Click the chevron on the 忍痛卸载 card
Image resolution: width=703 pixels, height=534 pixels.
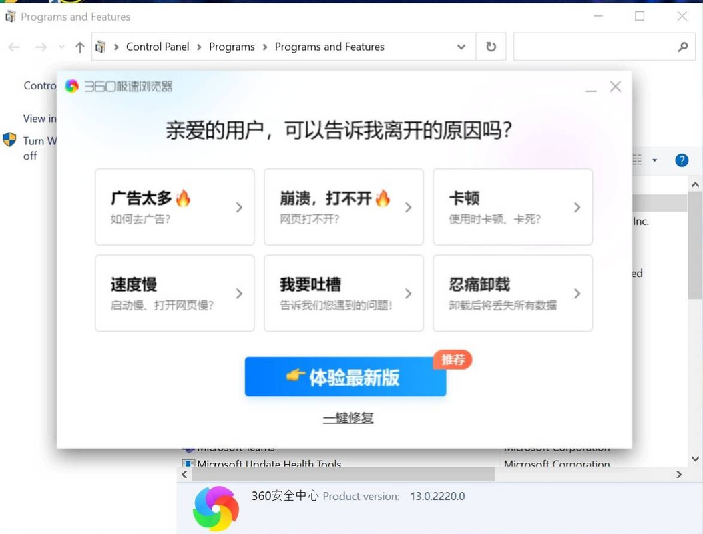coord(577,294)
